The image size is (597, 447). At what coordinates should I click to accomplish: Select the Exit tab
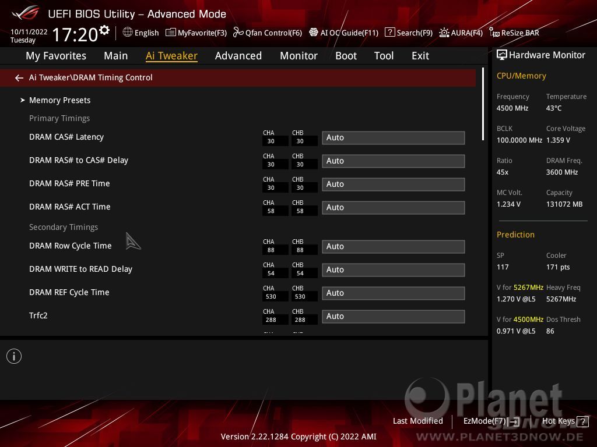click(x=420, y=56)
